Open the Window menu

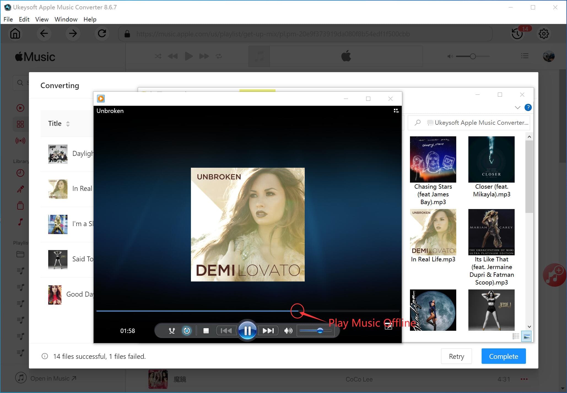[66, 19]
